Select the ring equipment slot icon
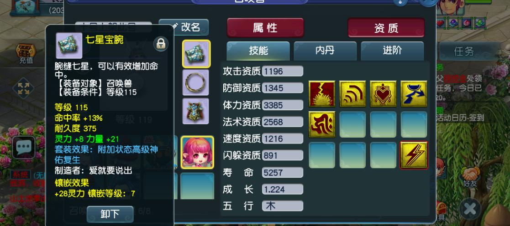This screenshot has width=510, height=226. click(x=195, y=83)
